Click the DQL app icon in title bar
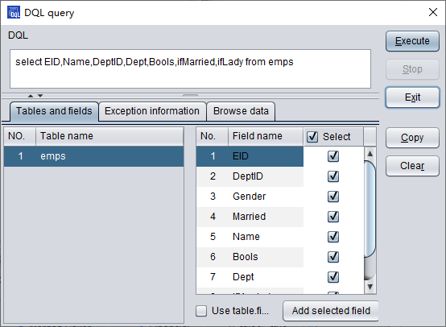The height and width of the screenshot is (327, 446). [14, 13]
